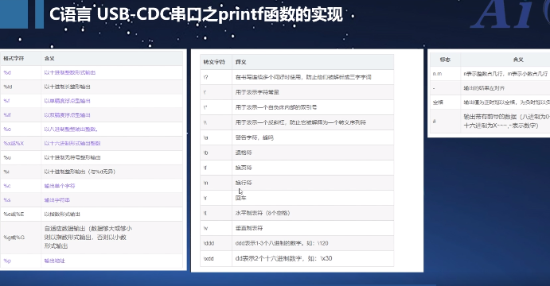Viewport: 550px width, 286px height.
Task: Click '警告字符，蜂鸣' description
Action: (x=254, y=137)
